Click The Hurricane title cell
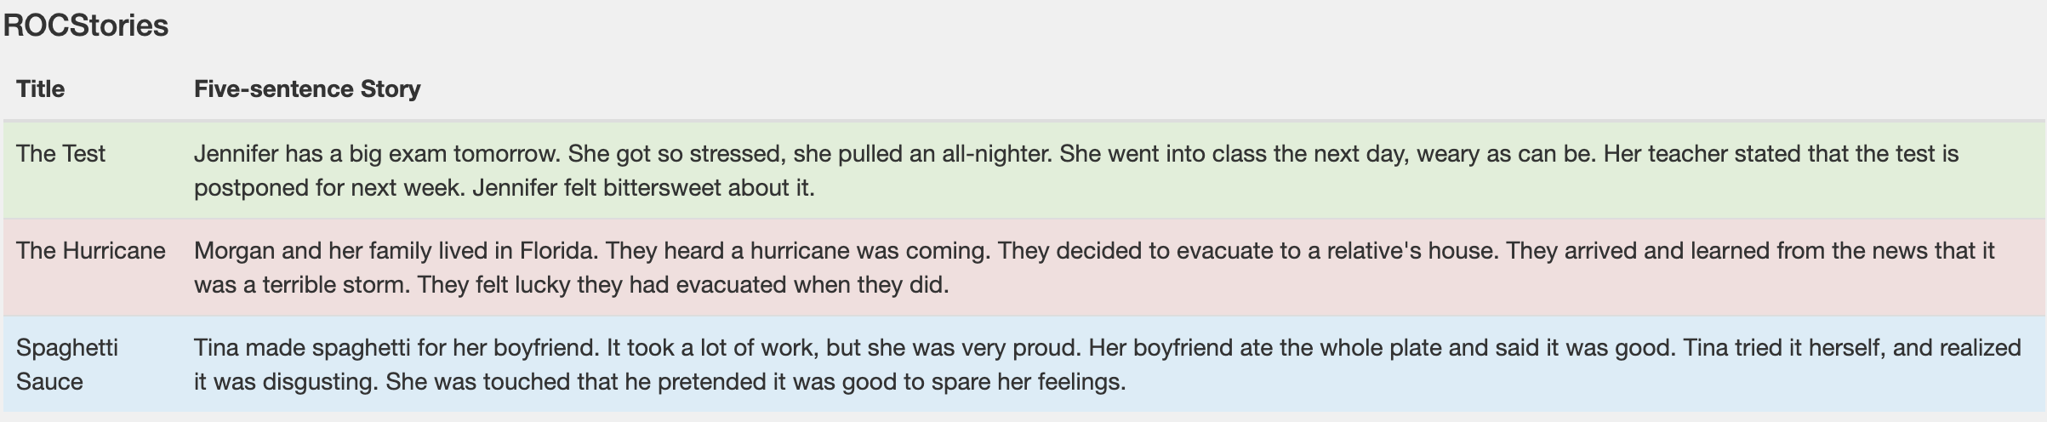 pos(90,250)
